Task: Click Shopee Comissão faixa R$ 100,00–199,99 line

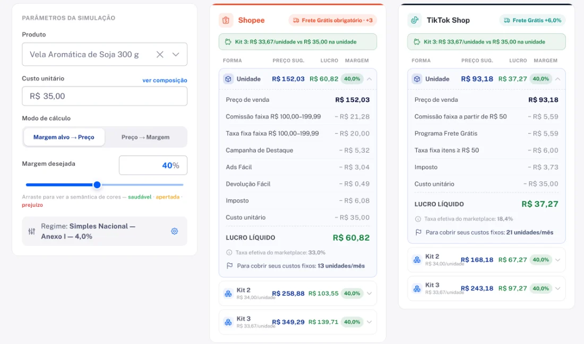Action: pos(298,117)
